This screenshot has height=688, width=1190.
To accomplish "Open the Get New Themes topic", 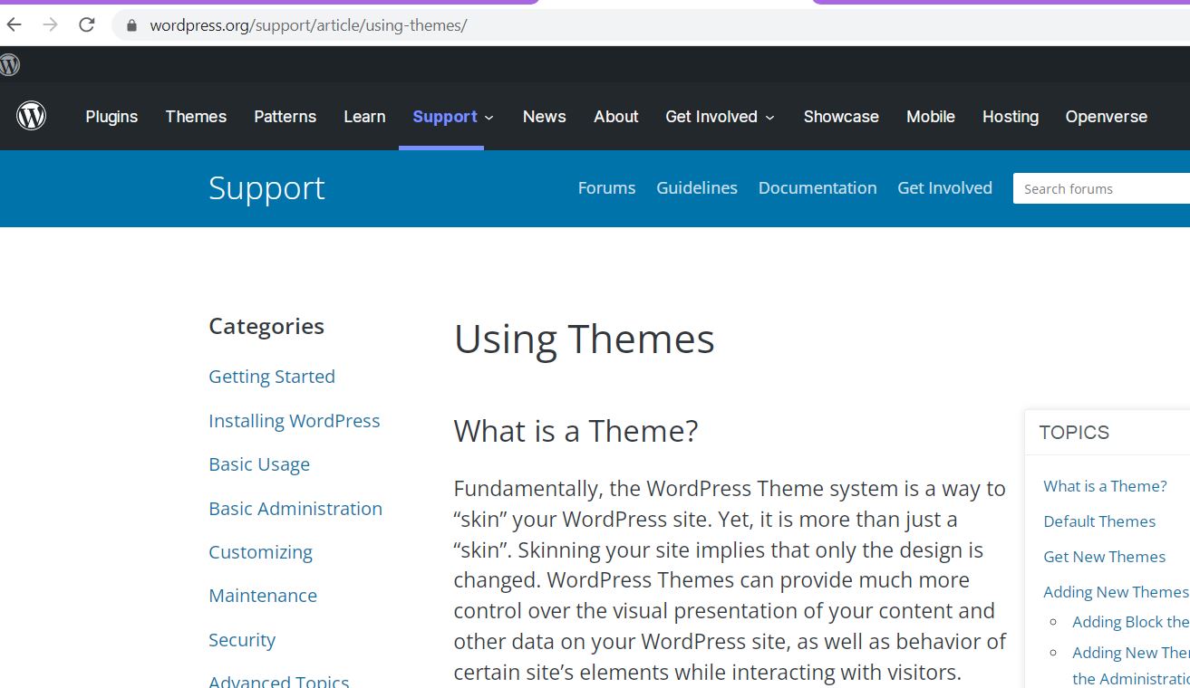I will 1104,556.
